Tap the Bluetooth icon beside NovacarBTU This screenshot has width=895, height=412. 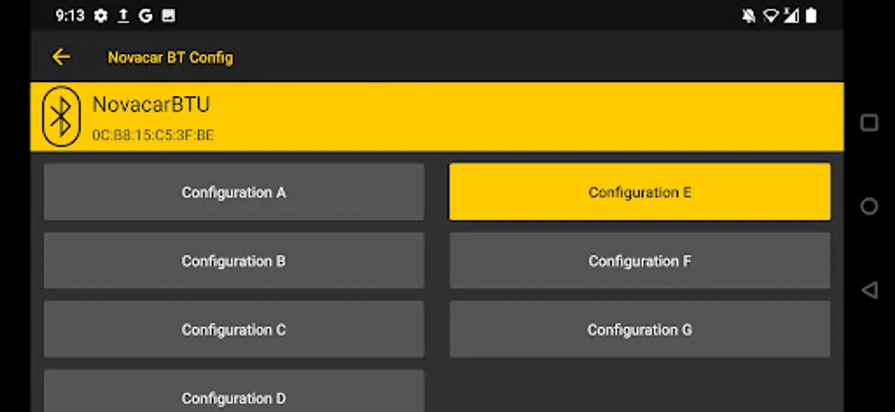(61, 117)
